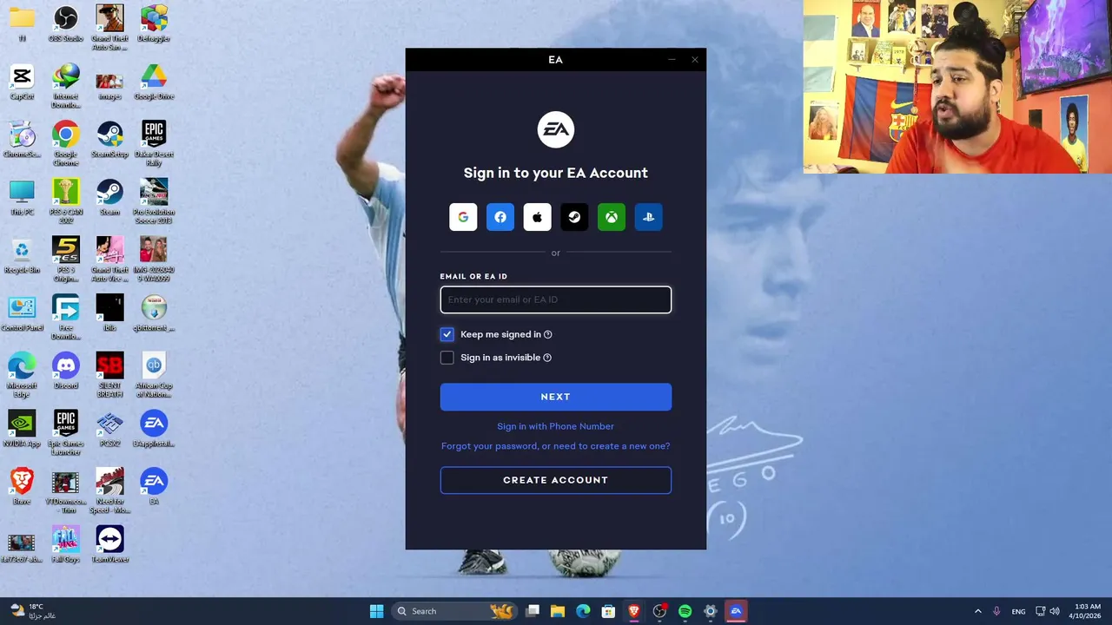Image resolution: width=1112 pixels, height=625 pixels.
Task: Open Settings gear from the taskbar
Action: click(x=710, y=611)
